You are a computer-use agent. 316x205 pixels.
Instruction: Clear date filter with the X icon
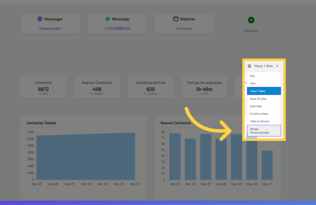277,66
